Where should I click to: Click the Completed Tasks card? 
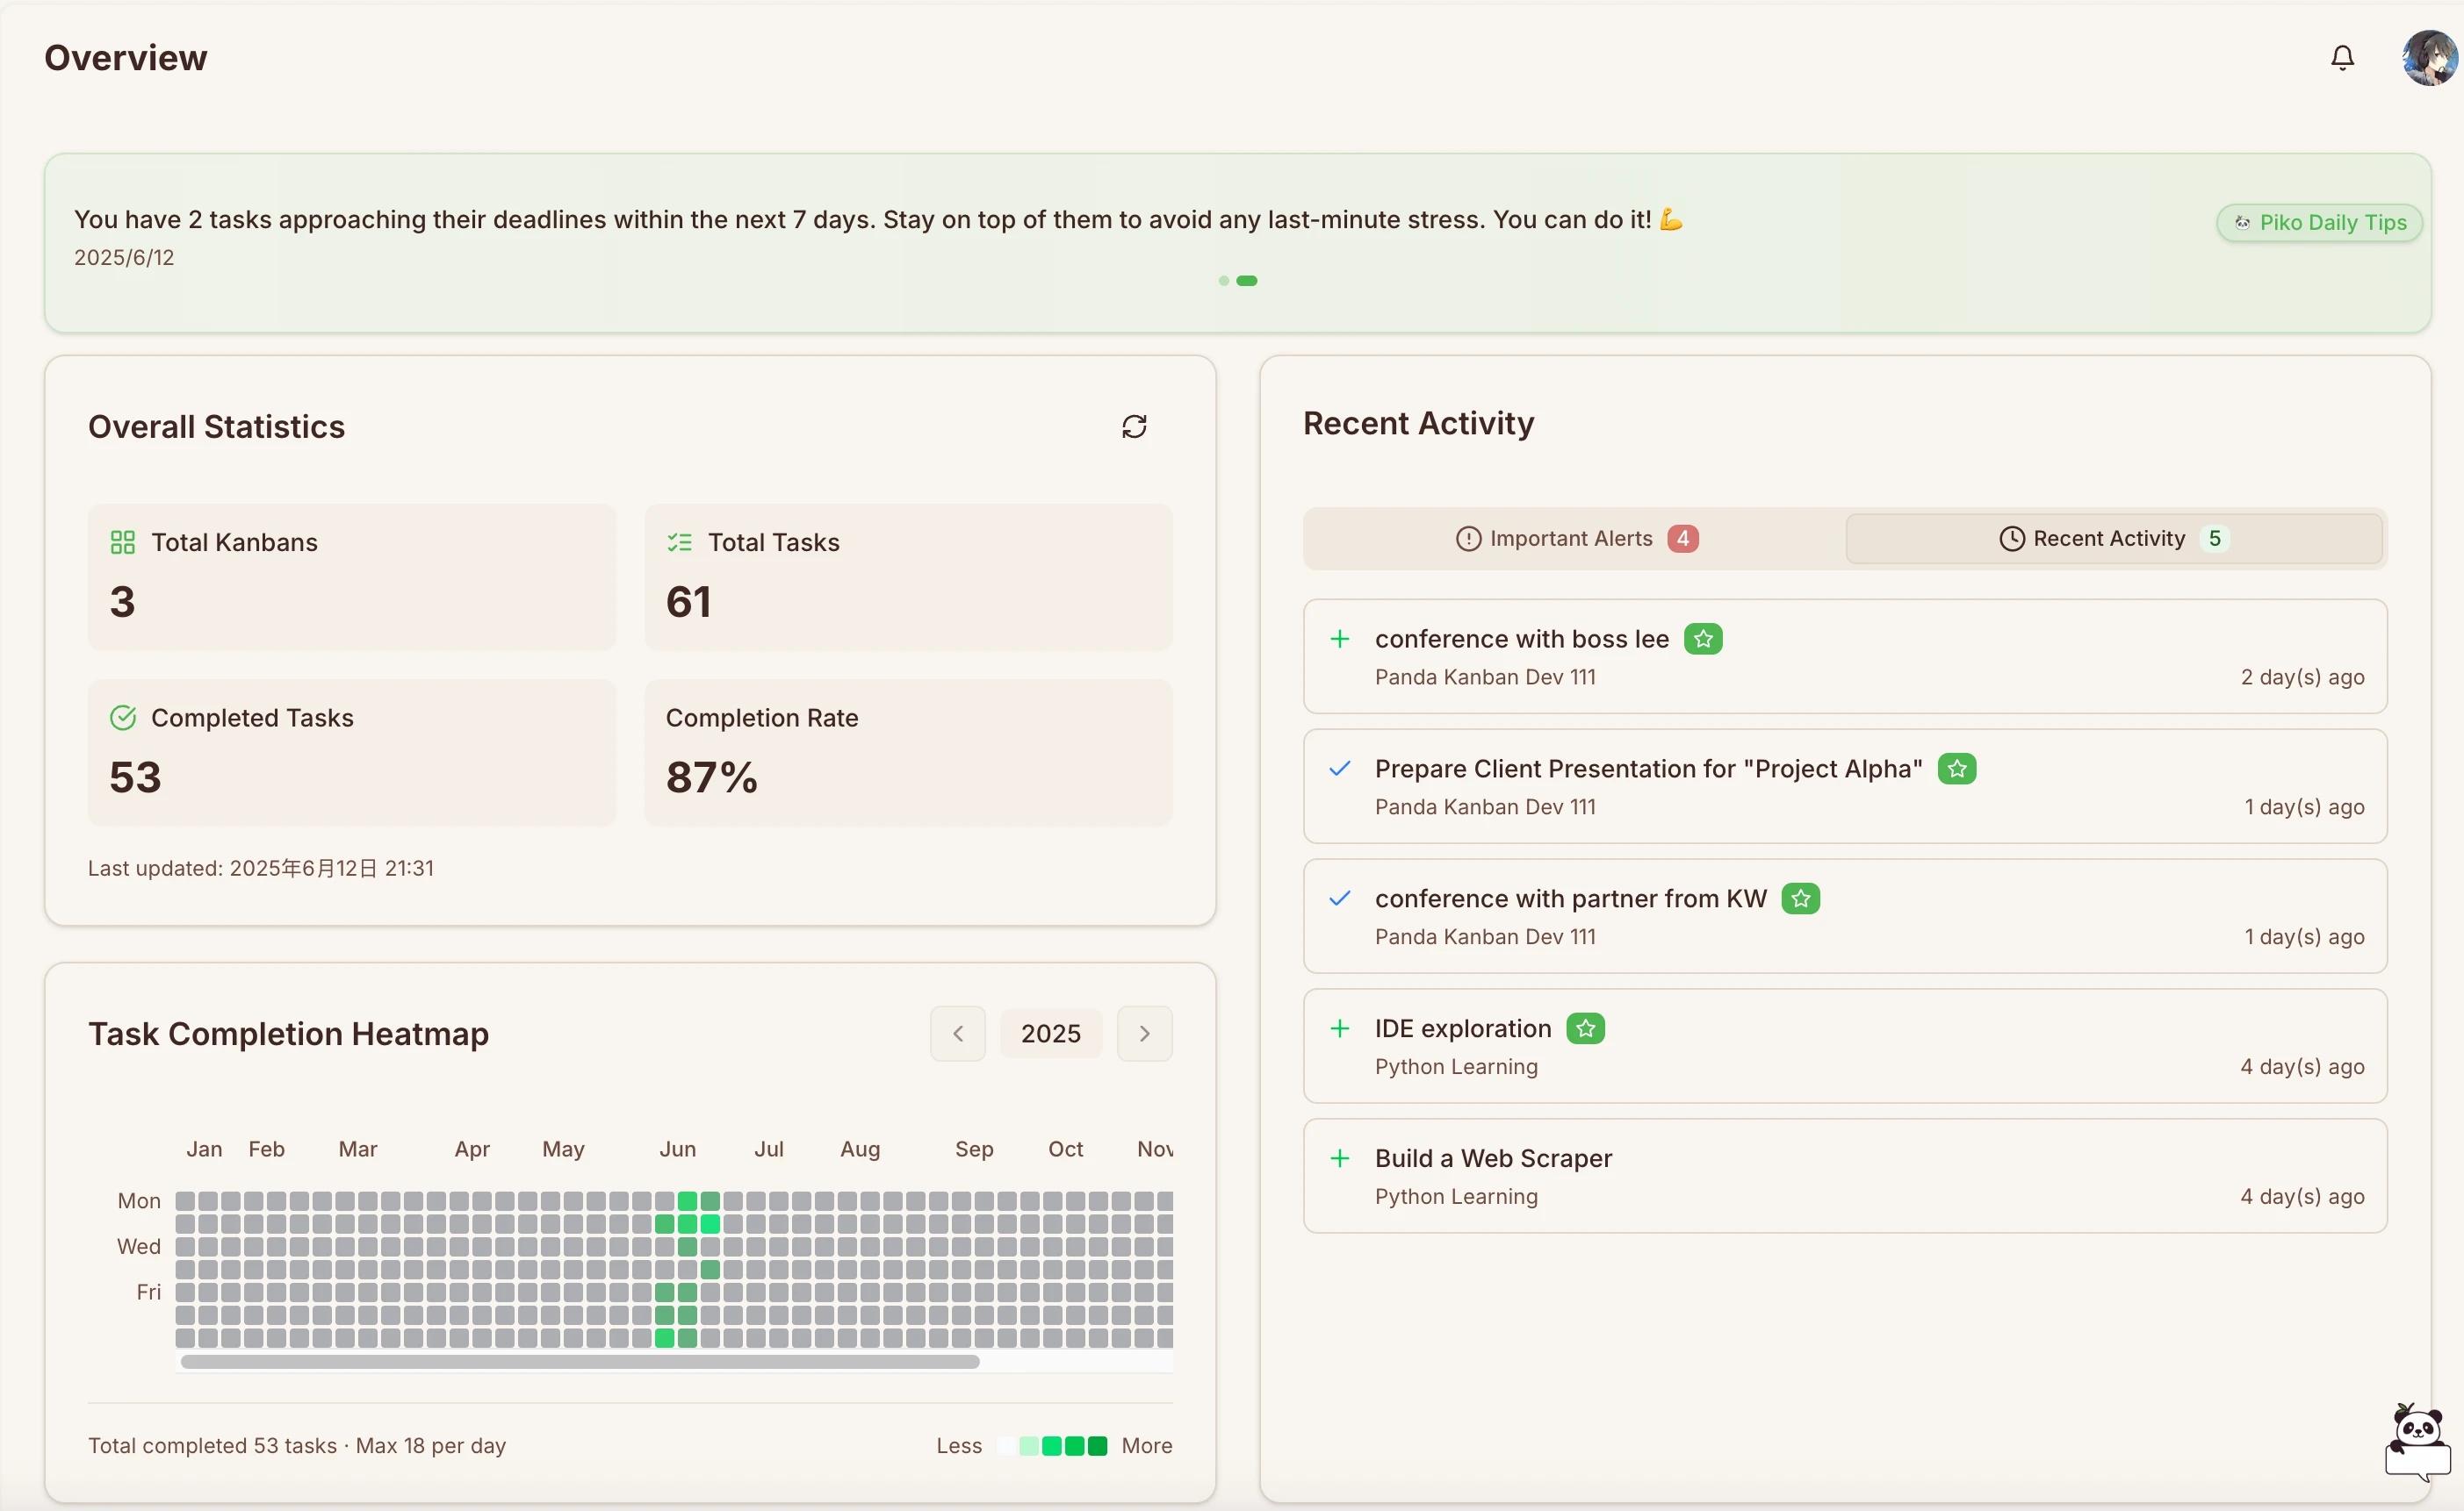(352, 753)
